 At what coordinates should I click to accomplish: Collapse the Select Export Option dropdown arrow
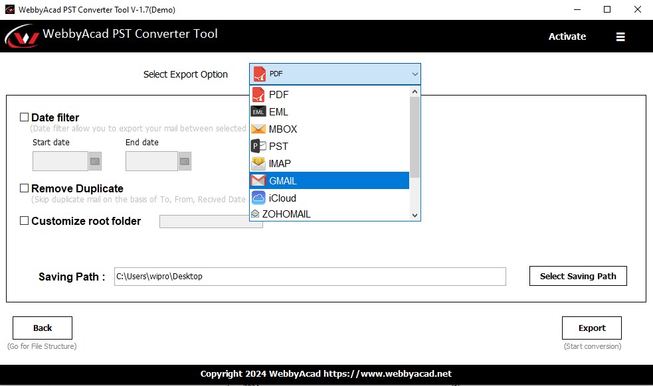[x=415, y=74]
